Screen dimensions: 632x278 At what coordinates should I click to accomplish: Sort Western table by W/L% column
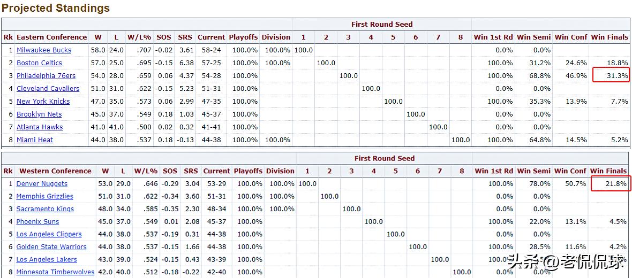tap(146, 171)
